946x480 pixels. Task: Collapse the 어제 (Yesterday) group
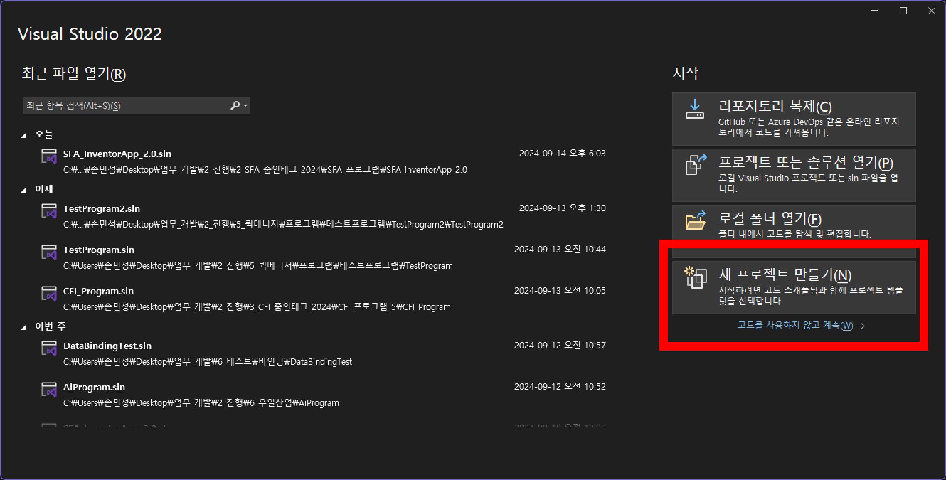pos(23,190)
